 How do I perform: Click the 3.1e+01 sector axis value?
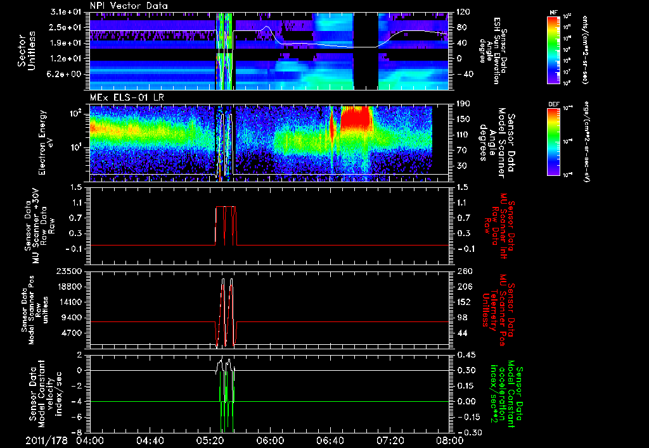click(66, 12)
